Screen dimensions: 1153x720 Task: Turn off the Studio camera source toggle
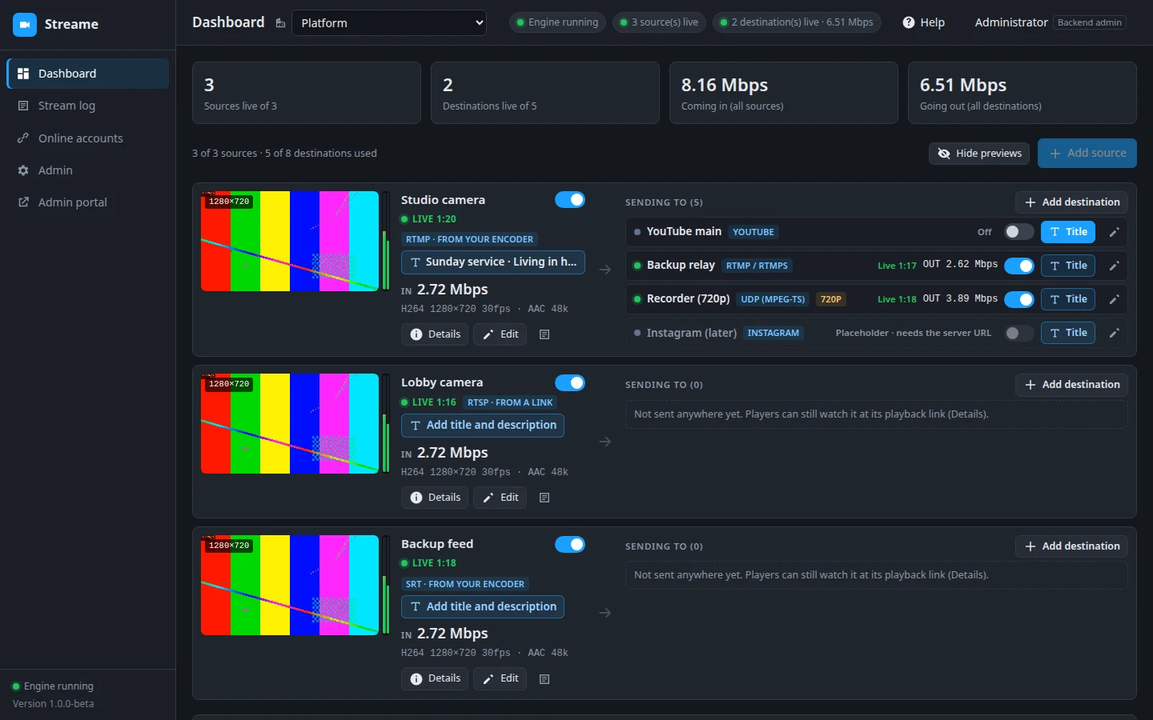click(x=570, y=200)
